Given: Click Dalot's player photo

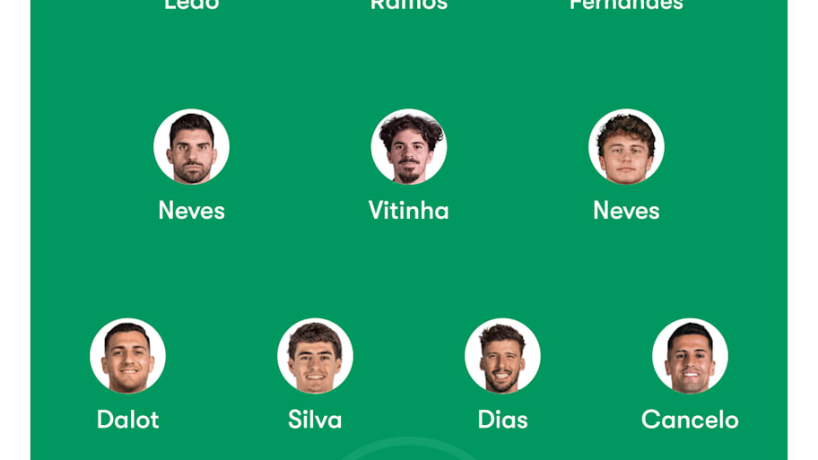Looking at the screenshot, I should point(127,356).
